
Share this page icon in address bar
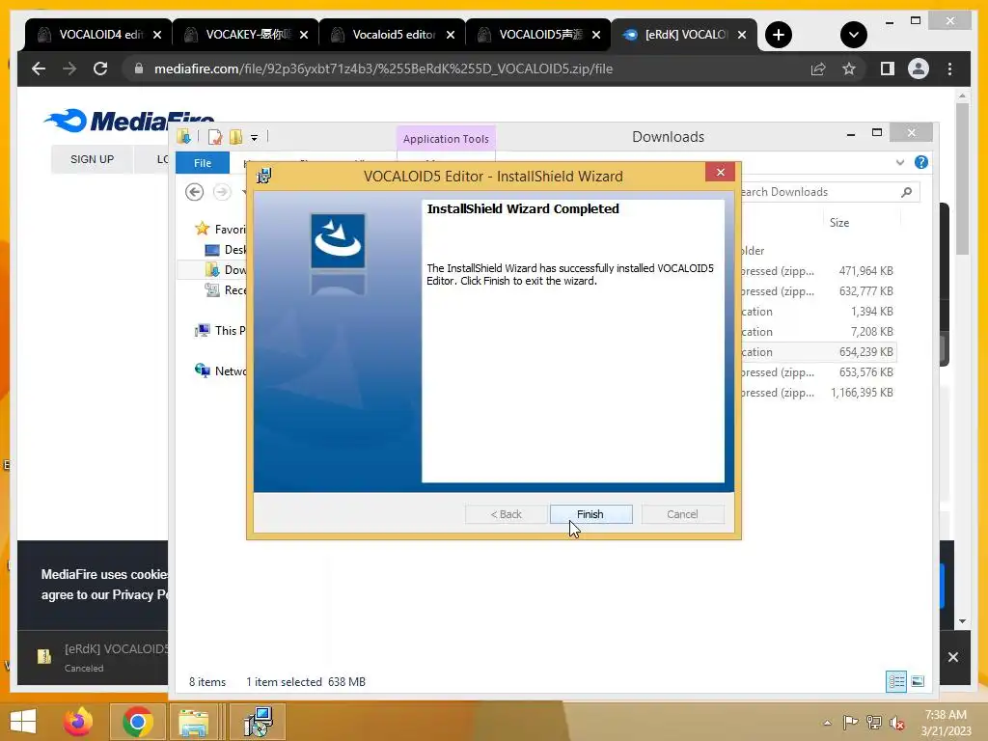click(x=818, y=69)
